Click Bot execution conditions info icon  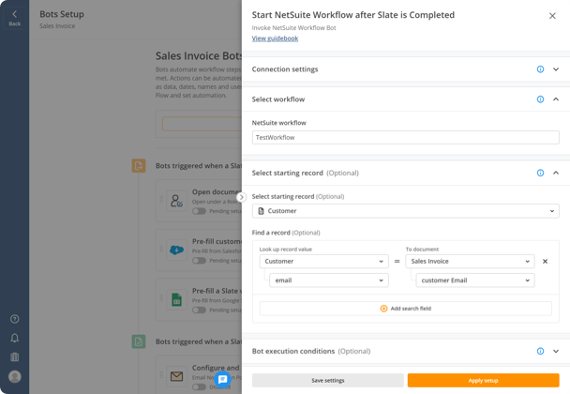tap(540, 351)
